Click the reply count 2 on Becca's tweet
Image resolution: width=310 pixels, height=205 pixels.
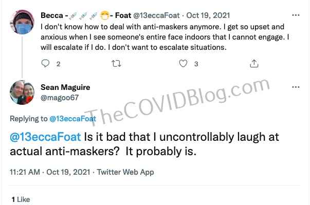pos(58,64)
